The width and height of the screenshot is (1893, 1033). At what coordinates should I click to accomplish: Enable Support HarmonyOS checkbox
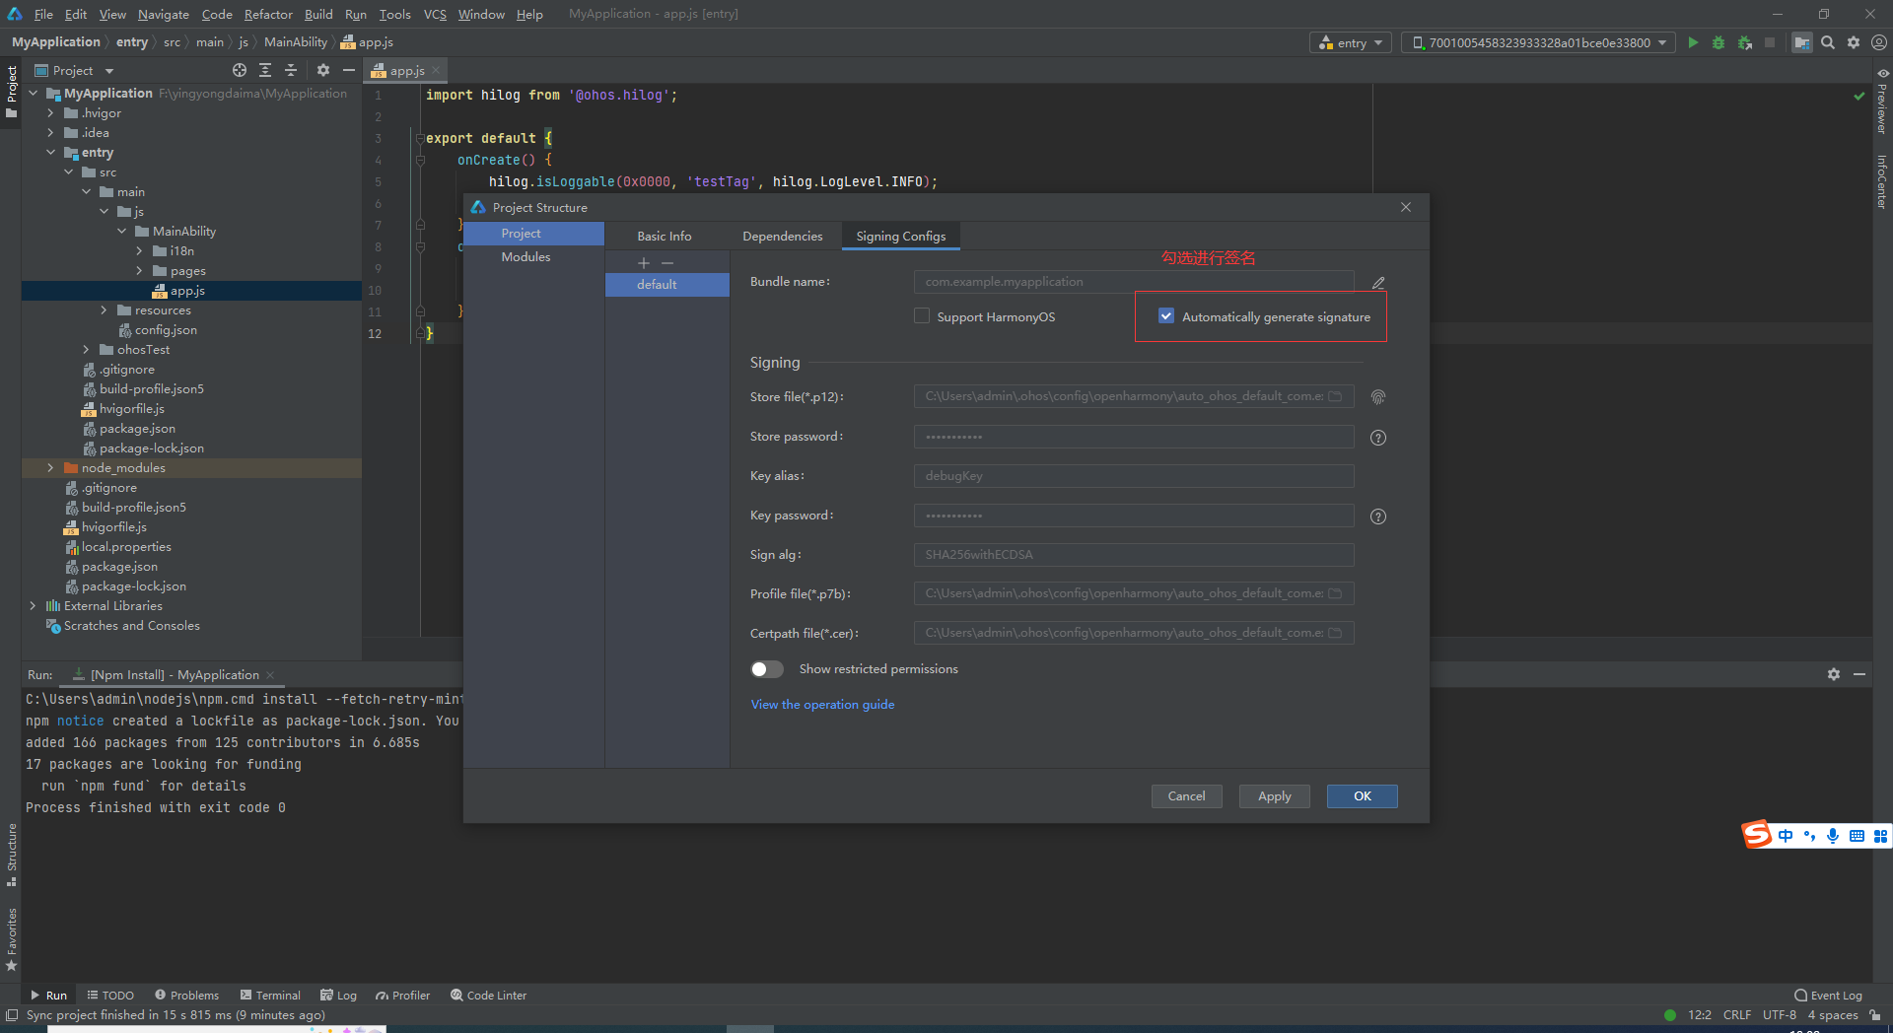pyautogui.click(x=922, y=316)
